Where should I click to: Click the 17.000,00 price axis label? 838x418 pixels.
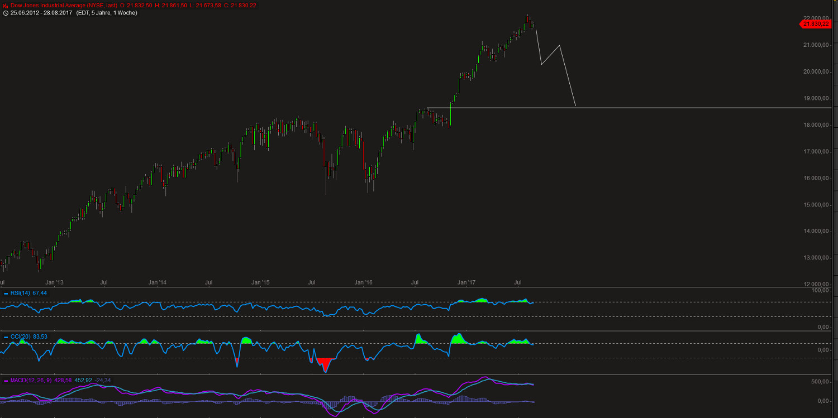816,151
